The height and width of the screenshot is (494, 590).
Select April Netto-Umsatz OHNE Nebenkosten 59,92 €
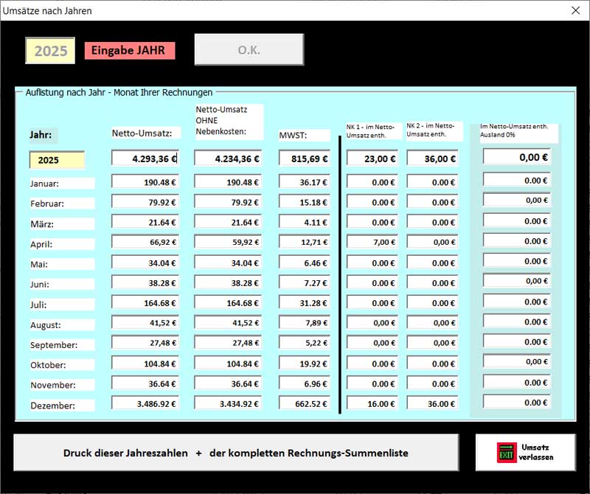tap(228, 242)
